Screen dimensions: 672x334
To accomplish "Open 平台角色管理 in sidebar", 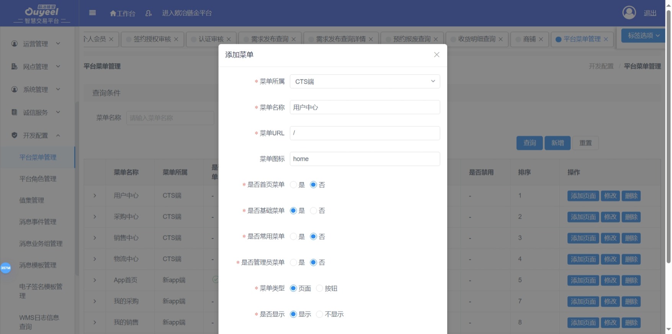I will point(38,179).
